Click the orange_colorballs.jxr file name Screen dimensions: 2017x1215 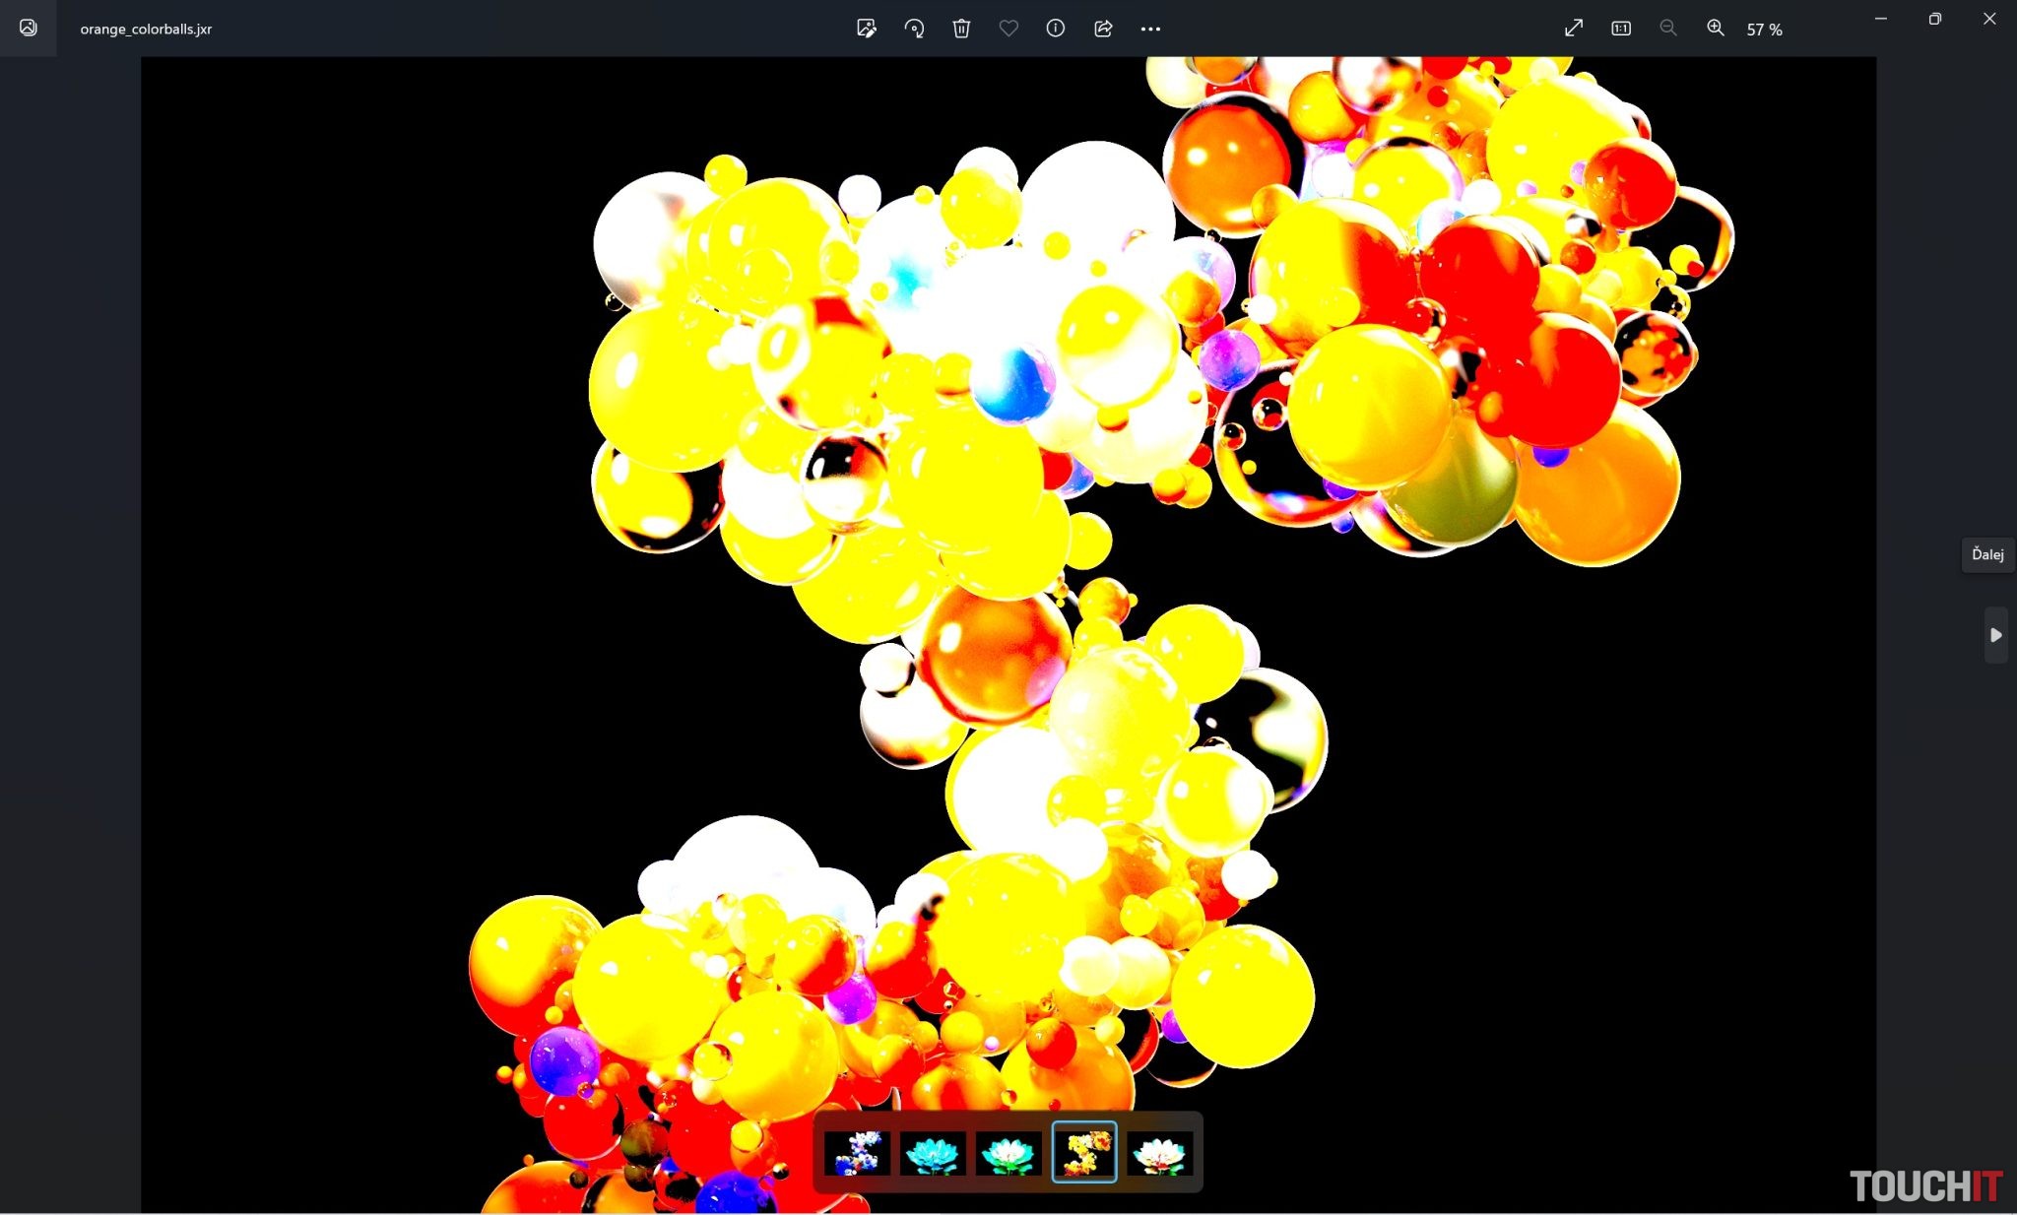[146, 30]
